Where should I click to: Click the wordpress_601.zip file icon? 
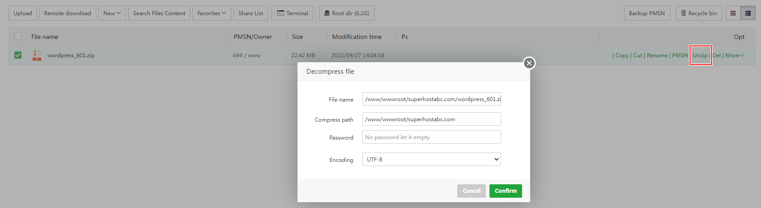[x=37, y=55]
